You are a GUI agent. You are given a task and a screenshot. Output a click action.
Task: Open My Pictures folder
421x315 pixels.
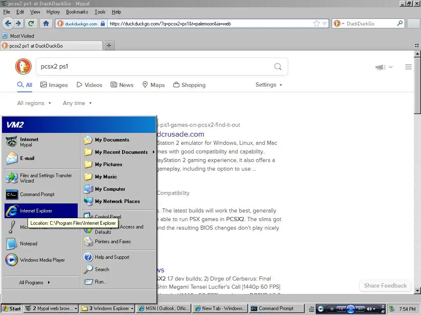pyautogui.click(x=119, y=164)
